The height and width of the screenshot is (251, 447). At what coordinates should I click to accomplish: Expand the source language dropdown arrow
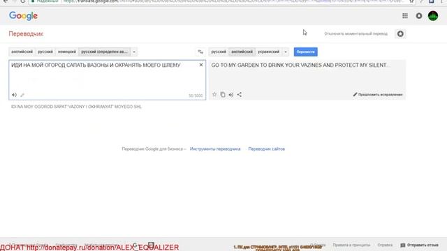point(134,52)
